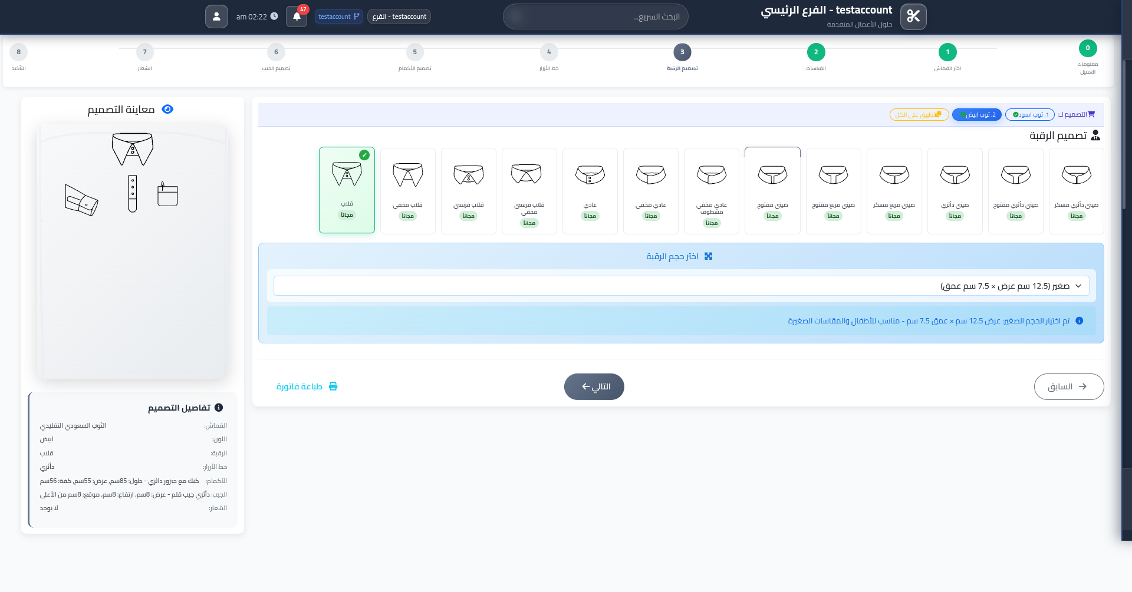Click the scissors logo icon in header
Image resolution: width=1132 pixels, height=592 pixels.
click(x=913, y=16)
